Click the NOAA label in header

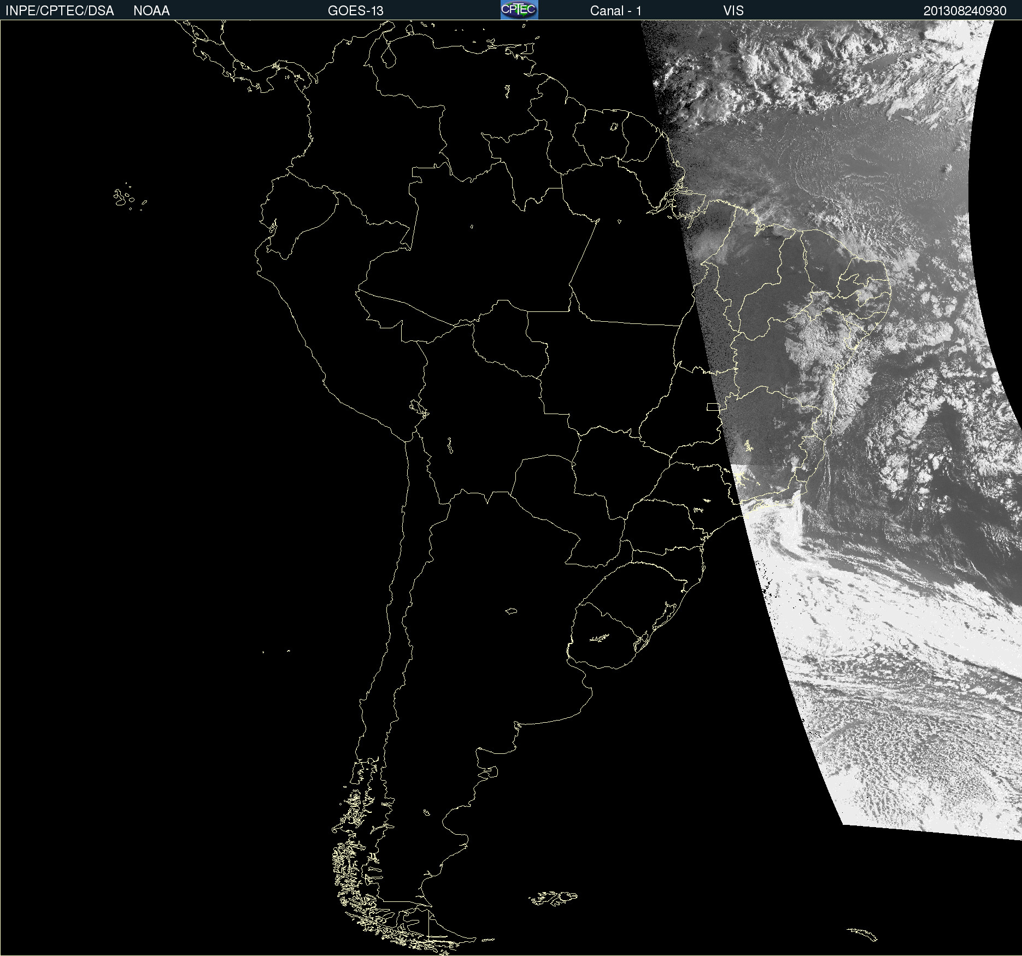(151, 10)
